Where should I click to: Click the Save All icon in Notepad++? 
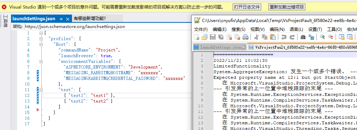[221, 37]
